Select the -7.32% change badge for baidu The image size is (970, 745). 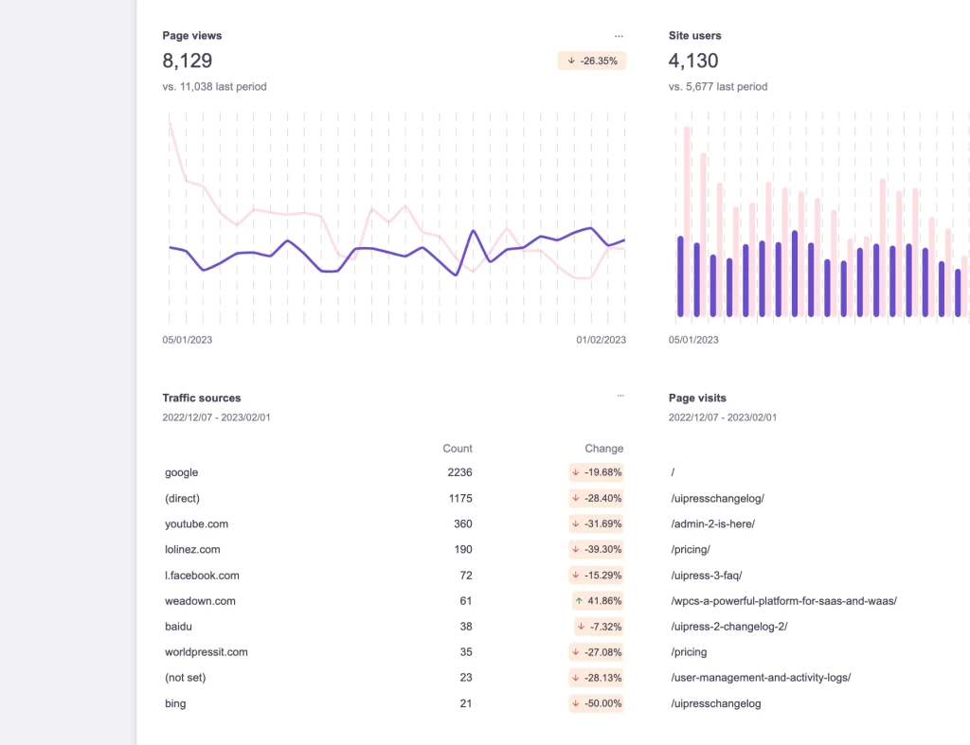(600, 627)
